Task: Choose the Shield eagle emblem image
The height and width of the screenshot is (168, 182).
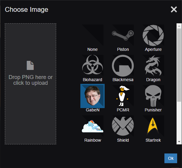Action: [x=123, y=126]
